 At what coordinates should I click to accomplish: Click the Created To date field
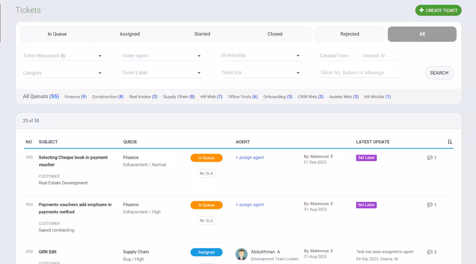tap(382, 56)
